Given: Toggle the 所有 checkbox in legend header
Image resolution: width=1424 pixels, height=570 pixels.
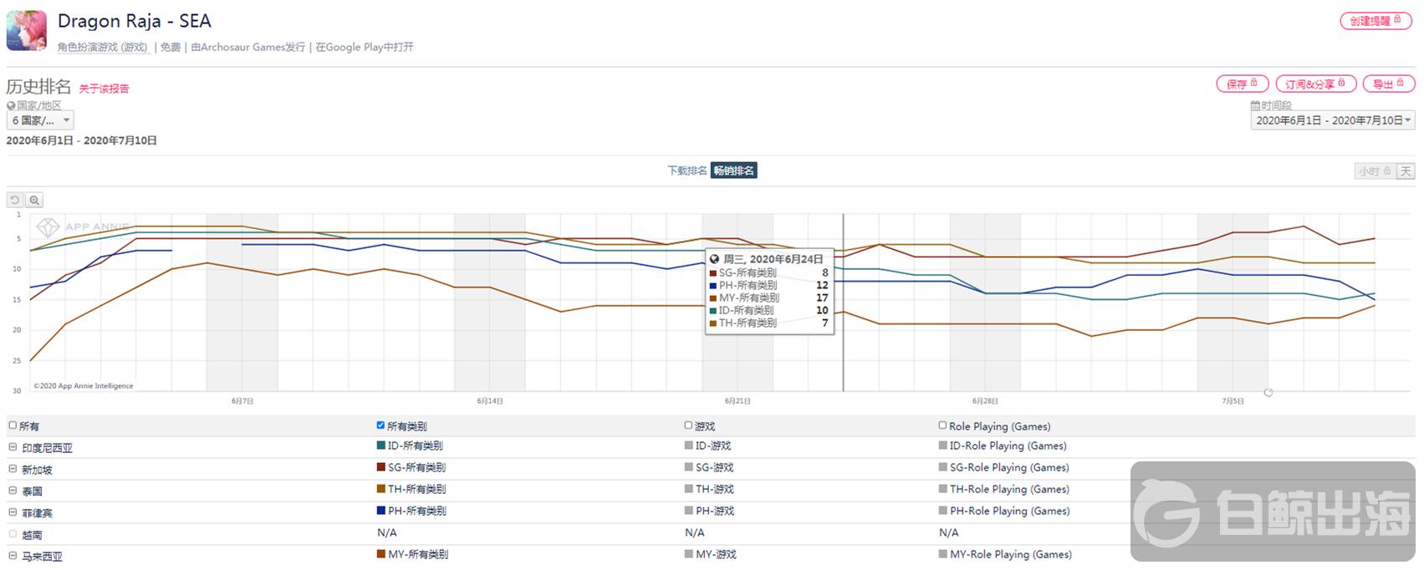Looking at the screenshot, I should [x=13, y=425].
